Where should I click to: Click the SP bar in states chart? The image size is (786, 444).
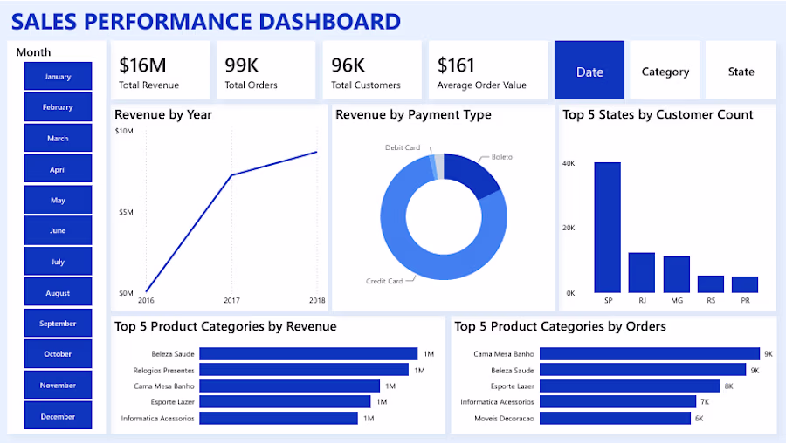coord(608,228)
